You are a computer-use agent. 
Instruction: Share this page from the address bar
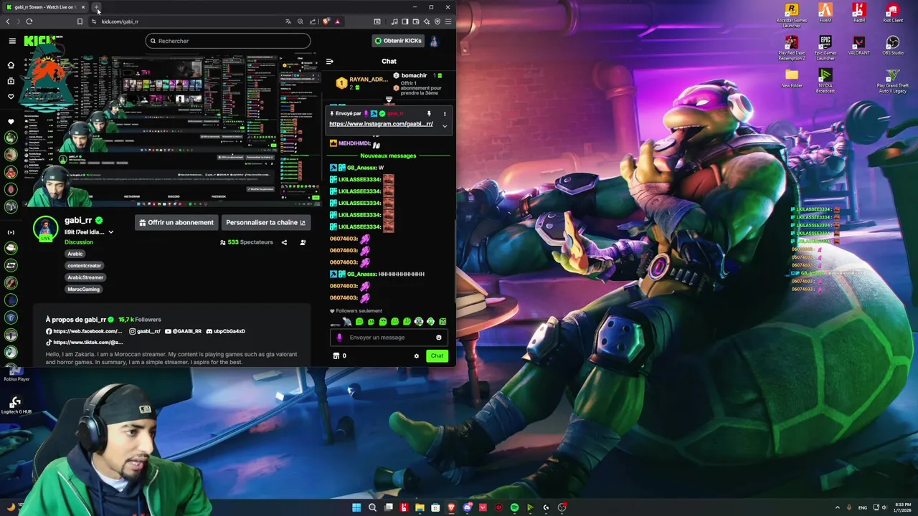coord(313,21)
